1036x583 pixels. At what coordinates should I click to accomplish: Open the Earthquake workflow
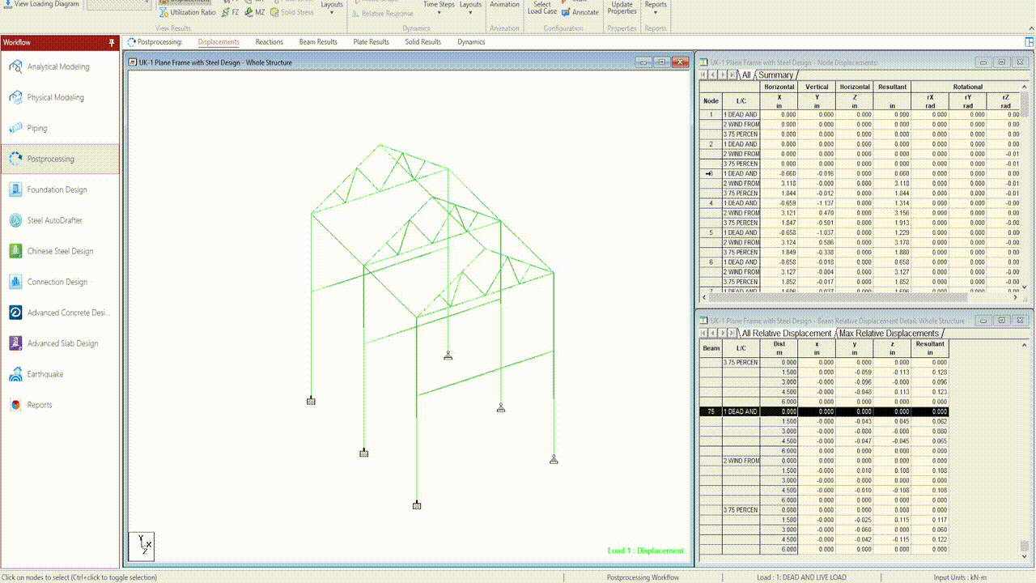(45, 374)
